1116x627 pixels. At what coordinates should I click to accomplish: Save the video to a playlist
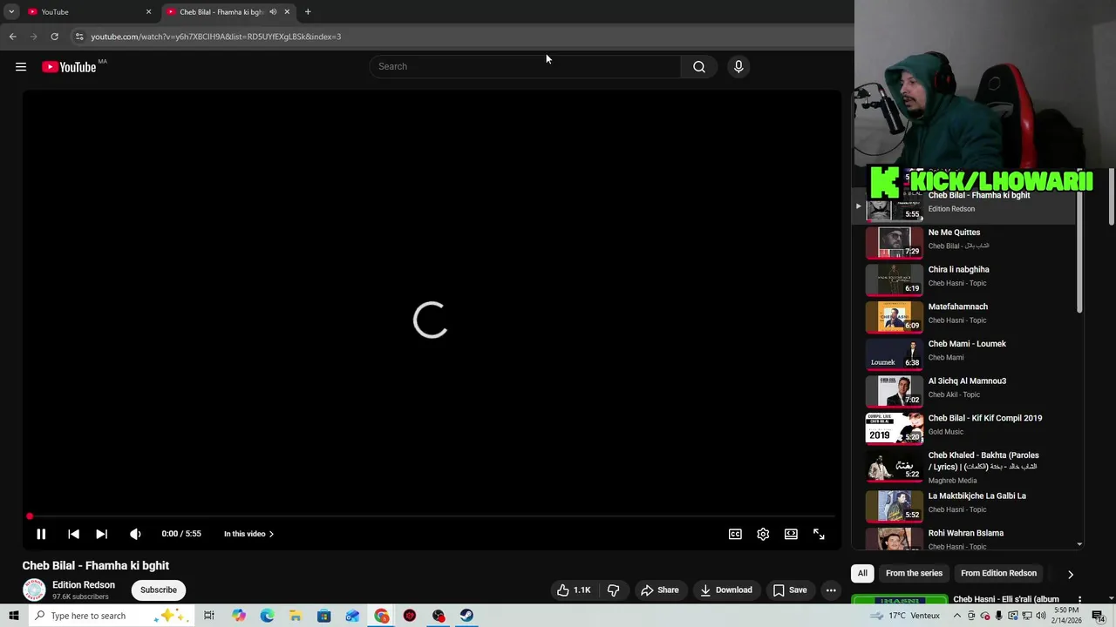coord(789,590)
